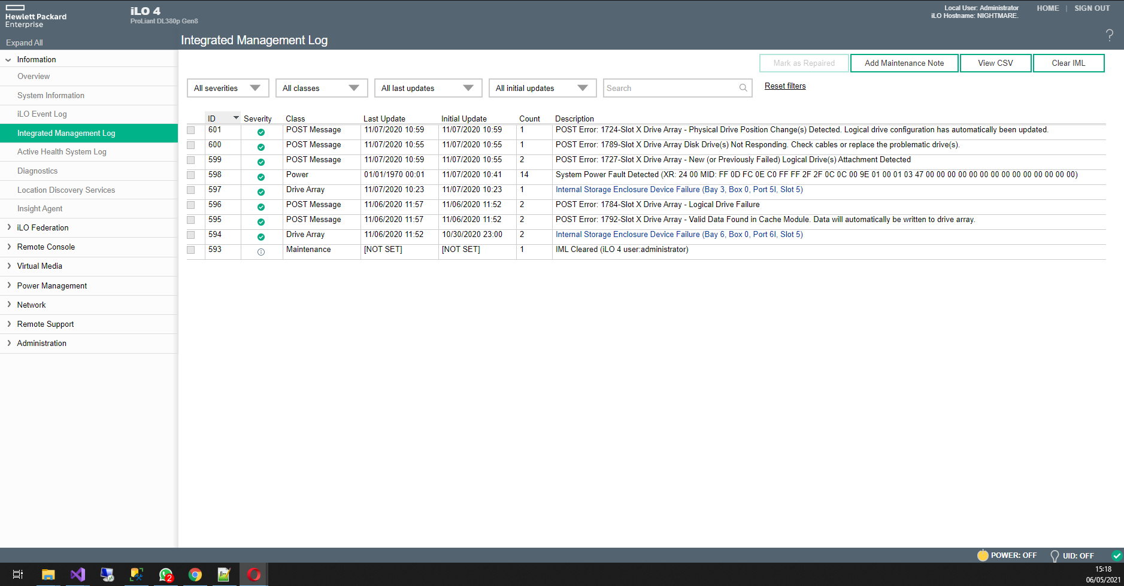Viewport: 1124px width, 586px height.
Task: Expand the Power Management section
Action: point(9,286)
